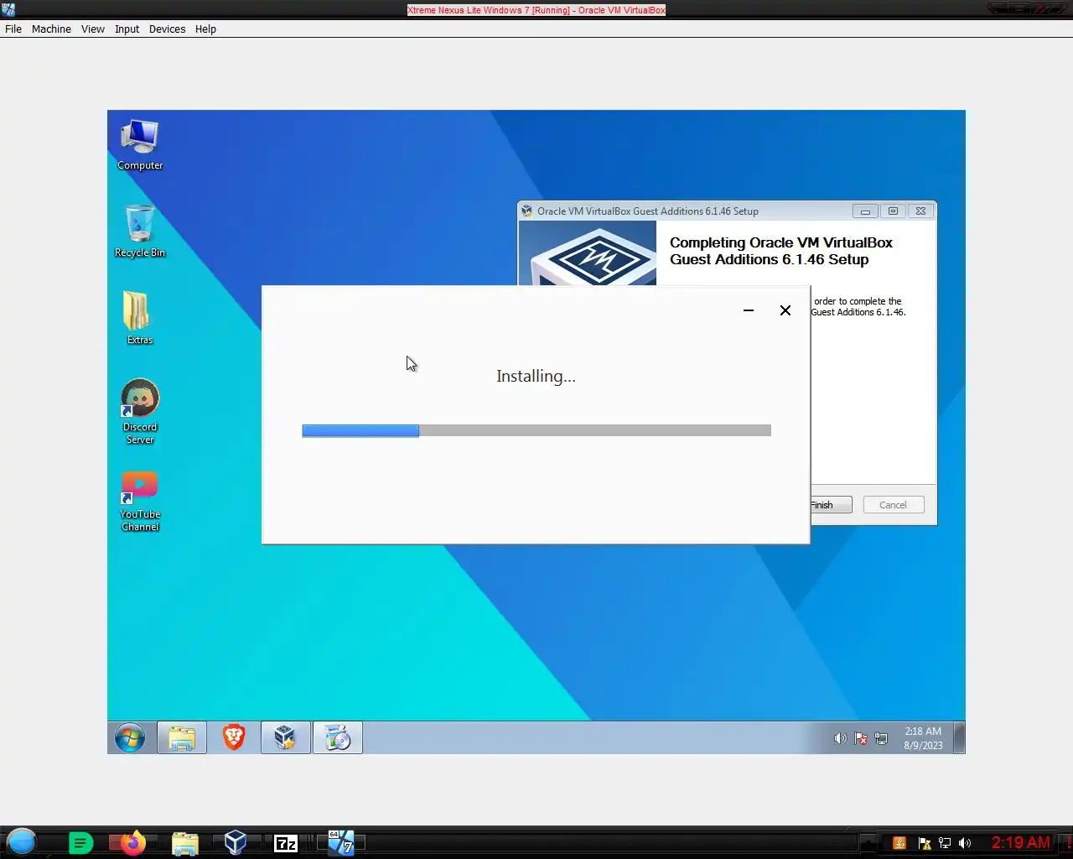Click the Installing progress bar
The image size is (1073, 859).
pyautogui.click(x=536, y=430)
